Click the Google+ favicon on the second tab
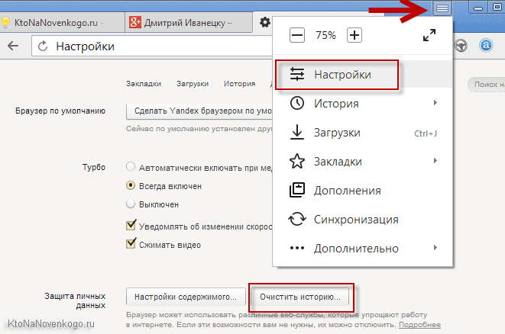 click(x=135, y=23)
